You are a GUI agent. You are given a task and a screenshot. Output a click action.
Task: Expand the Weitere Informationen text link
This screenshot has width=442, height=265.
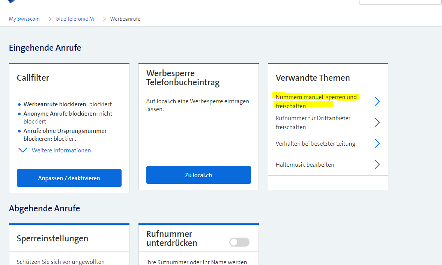pyautogui.click(x=61, y=150)
